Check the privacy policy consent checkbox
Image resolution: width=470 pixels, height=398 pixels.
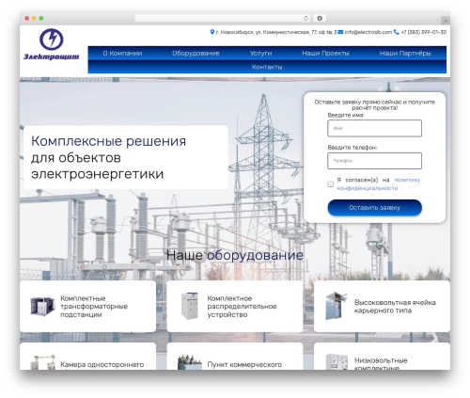(330, 184)
